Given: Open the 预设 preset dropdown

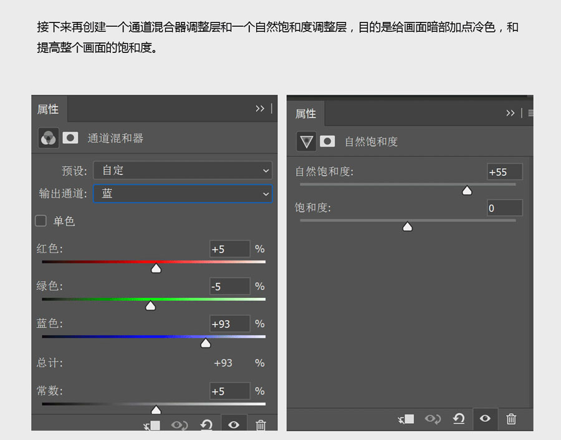Looking at the screenshot, I should tap(183, 170).
